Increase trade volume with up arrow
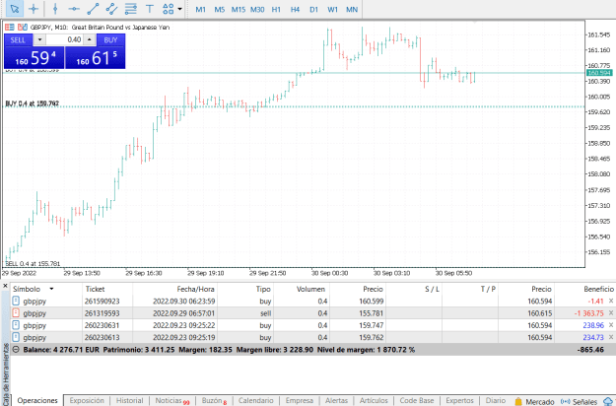Screen dimensions: 616x406 [90, 40]
